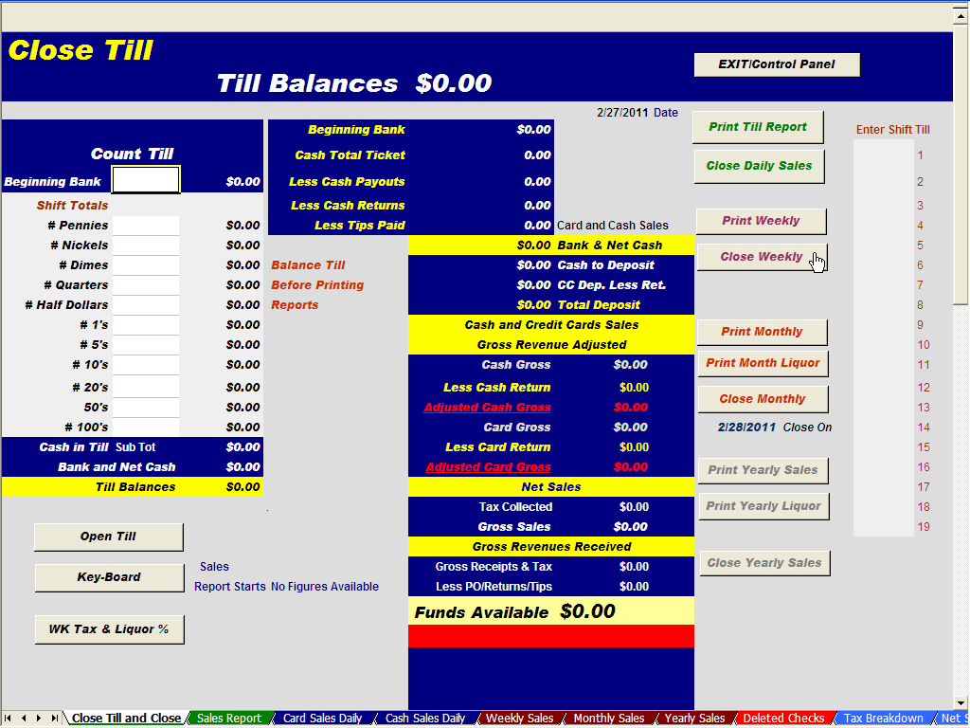Click the Print Till Report button
This screenshot has height=728, width=970.
[758, 127]
